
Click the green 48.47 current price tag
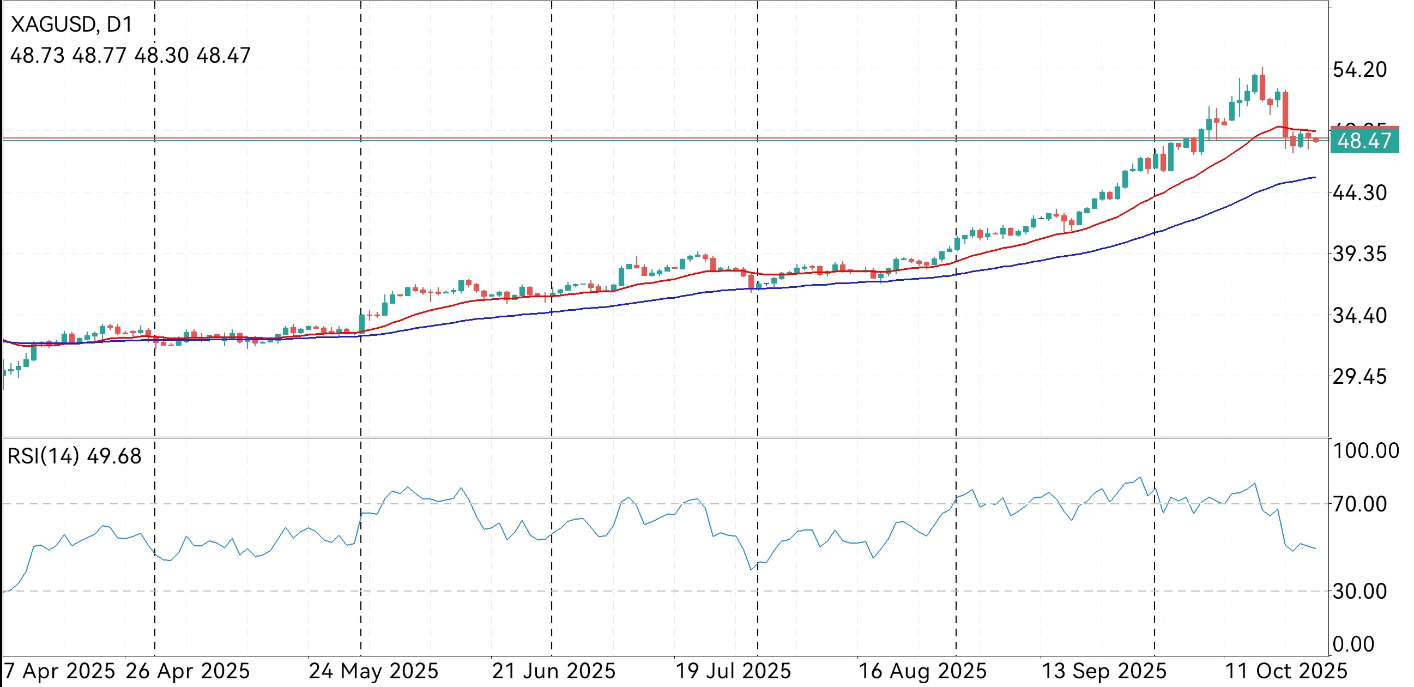(x=1364, y=141)
